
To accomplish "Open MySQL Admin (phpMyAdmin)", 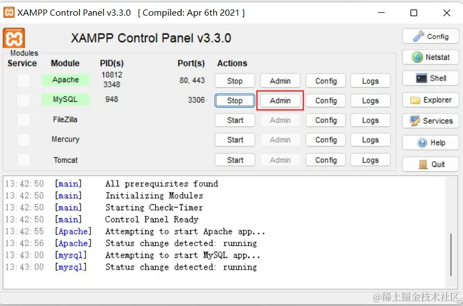I will coord(280,101).
